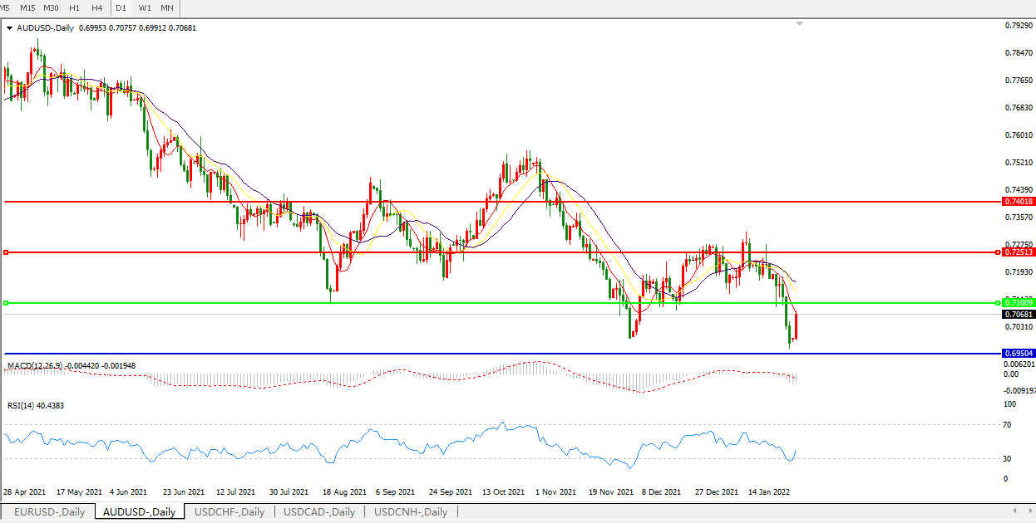The height and width of the screenshot is (523, 1036).
Task: Switch to the USDCHF-,Daily tab
Action: 229,512
